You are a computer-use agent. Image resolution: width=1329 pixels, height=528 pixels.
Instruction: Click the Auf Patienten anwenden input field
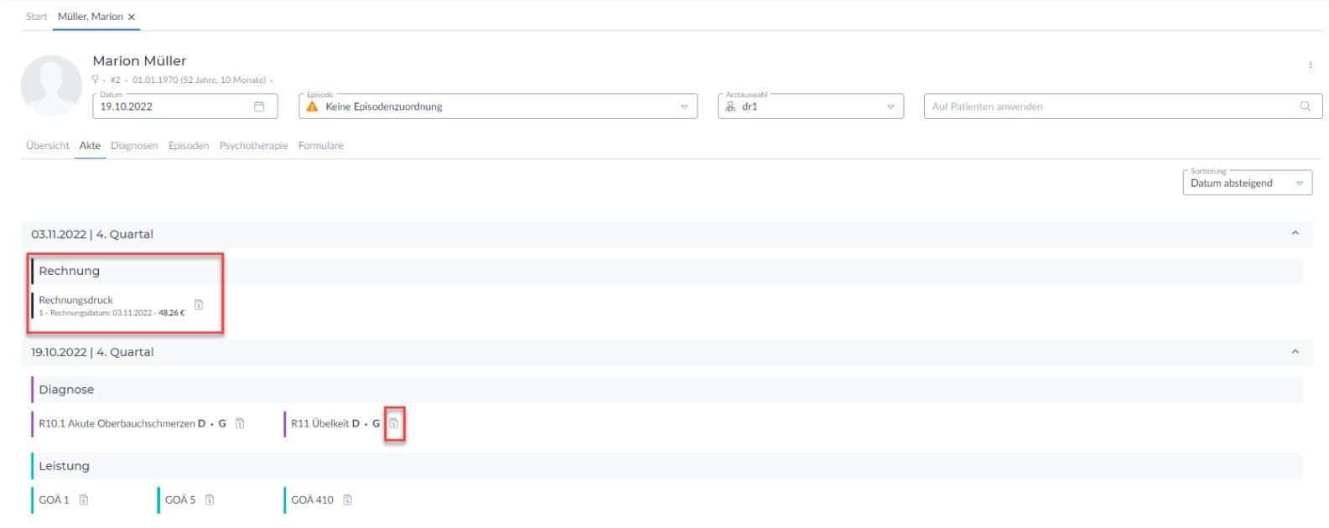pos(1107,106)
